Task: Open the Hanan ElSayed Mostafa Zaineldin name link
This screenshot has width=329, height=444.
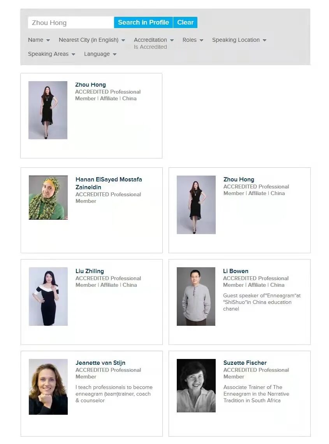Action: click(x=109, y=183)
